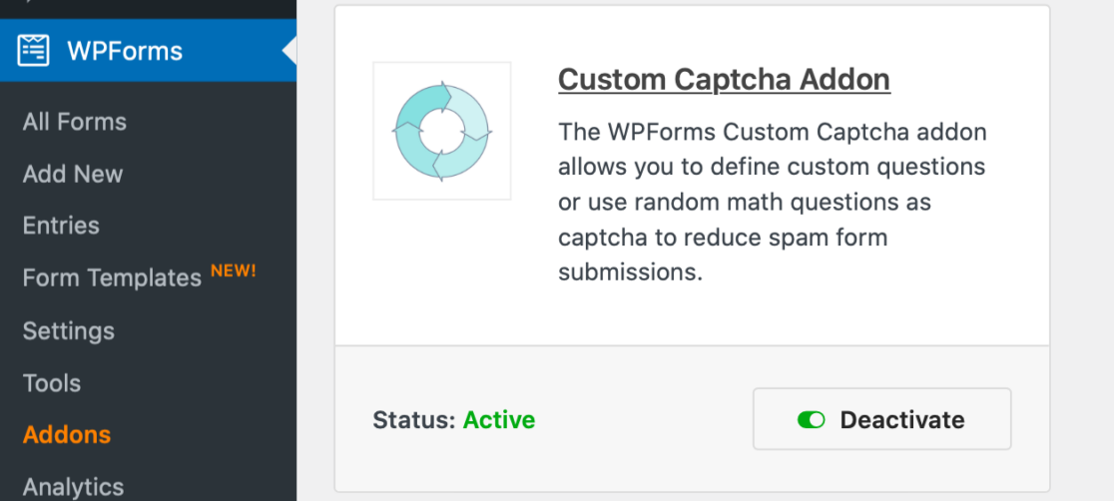Screen dimensions: 1114x501
Task: Click the orange NEW! badge
Action: pos(234,270)
